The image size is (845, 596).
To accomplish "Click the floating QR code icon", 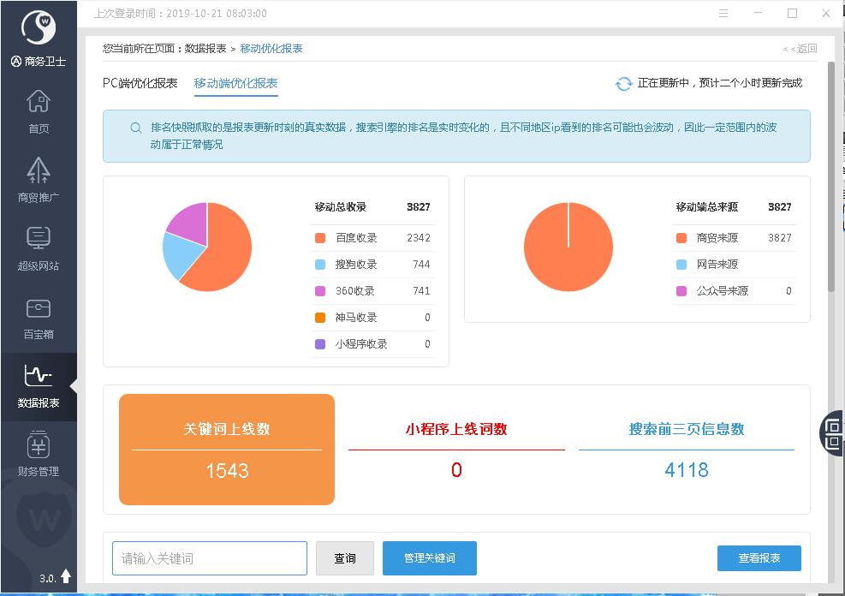I will [x=832, y=432].
